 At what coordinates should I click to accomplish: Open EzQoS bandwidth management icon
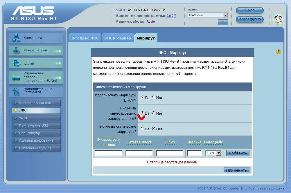click(16, 77)
